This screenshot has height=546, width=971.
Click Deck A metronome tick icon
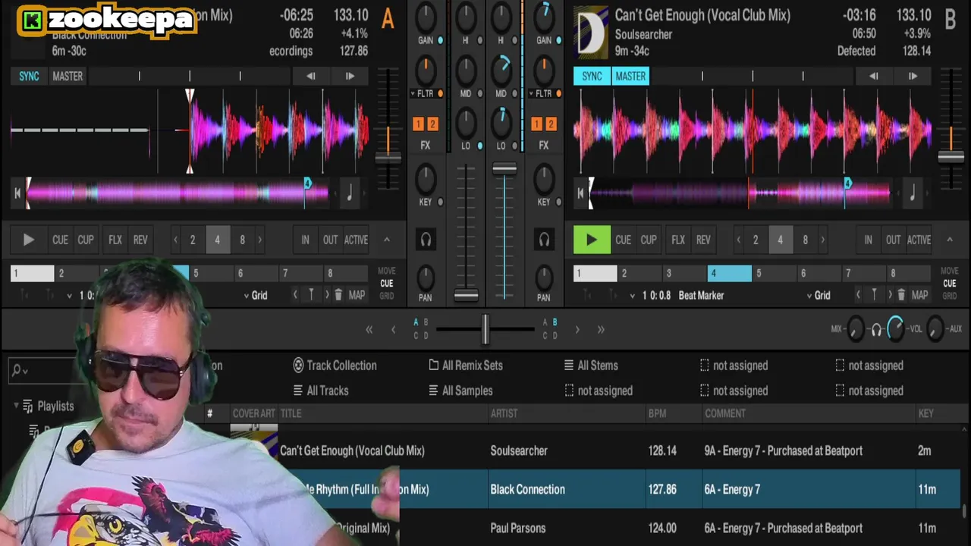349,193
